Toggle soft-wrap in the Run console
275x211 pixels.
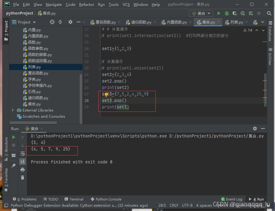pos(23,154)
